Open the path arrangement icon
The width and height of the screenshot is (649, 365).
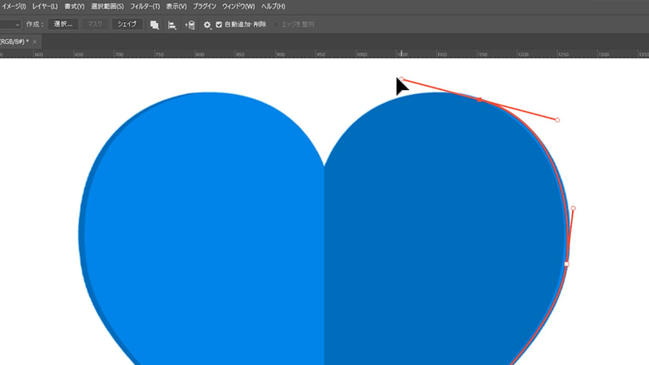pos(190,25)
